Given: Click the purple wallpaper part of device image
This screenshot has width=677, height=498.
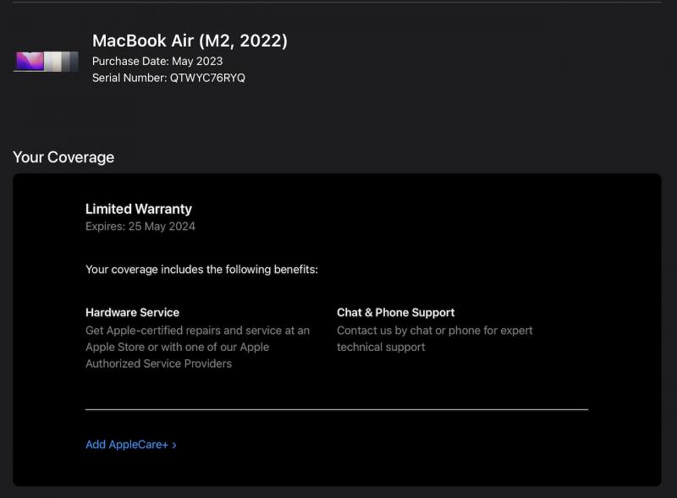Looking at the screenshot, I should [30, 61].
